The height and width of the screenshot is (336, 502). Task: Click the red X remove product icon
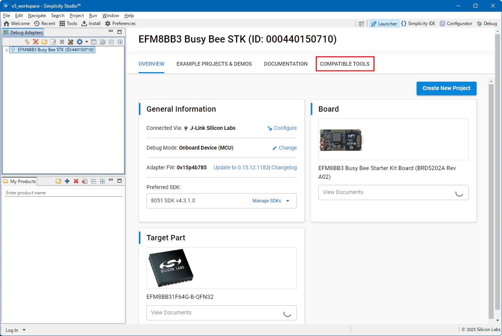[x=76, y=181]
